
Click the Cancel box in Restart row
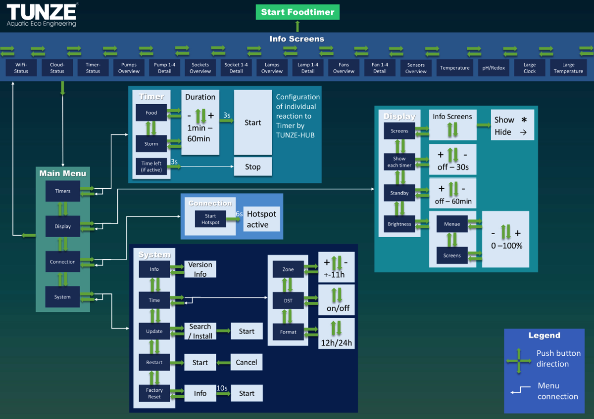(x=247, y=362)
